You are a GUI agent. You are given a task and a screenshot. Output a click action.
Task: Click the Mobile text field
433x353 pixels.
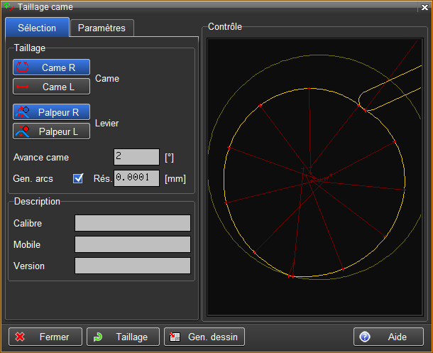(133, 244)
